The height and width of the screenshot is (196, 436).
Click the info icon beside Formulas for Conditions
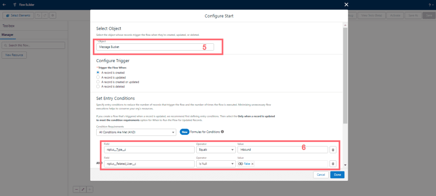pos(222,132)
